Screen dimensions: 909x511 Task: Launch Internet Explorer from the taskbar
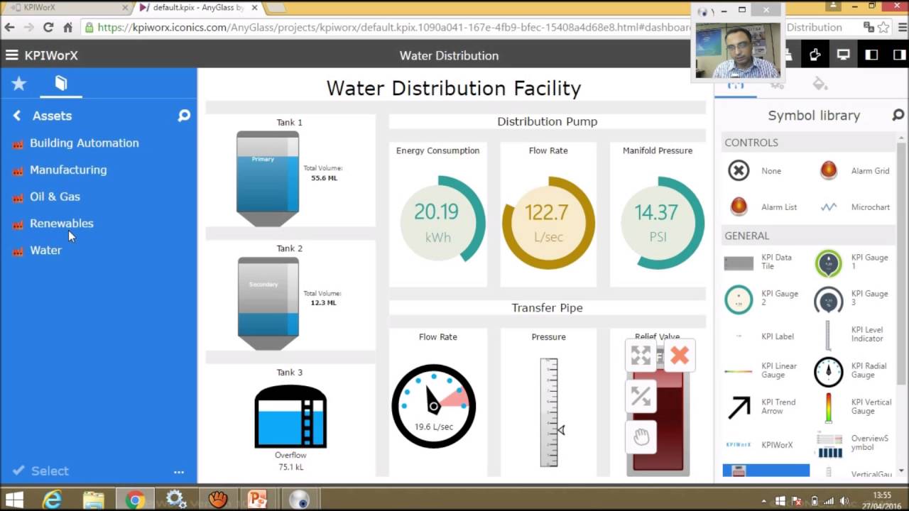[x=52, y=500]
